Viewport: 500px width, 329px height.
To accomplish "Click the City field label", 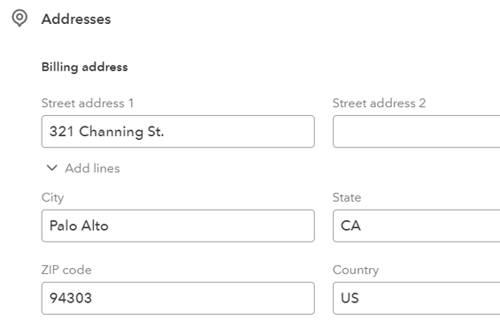I will 52,197.
